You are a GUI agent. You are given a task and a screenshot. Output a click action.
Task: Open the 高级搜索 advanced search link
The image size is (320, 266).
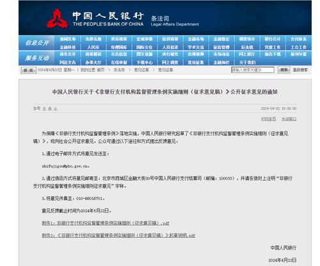pyautogui.click(x=300, y=70)
